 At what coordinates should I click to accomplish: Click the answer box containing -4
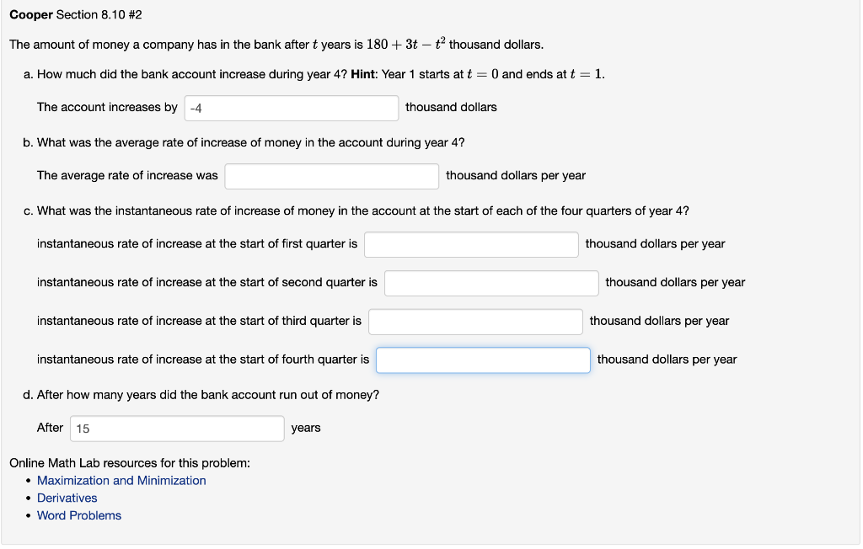coord(291,108)
